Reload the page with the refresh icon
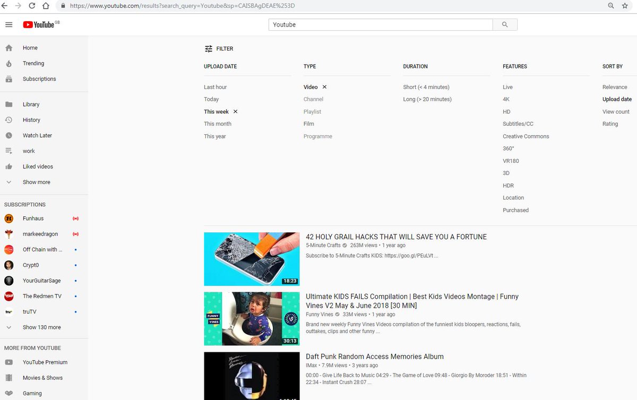The height and width of the screenshot is (400, 637). click(x=32, y=5)
